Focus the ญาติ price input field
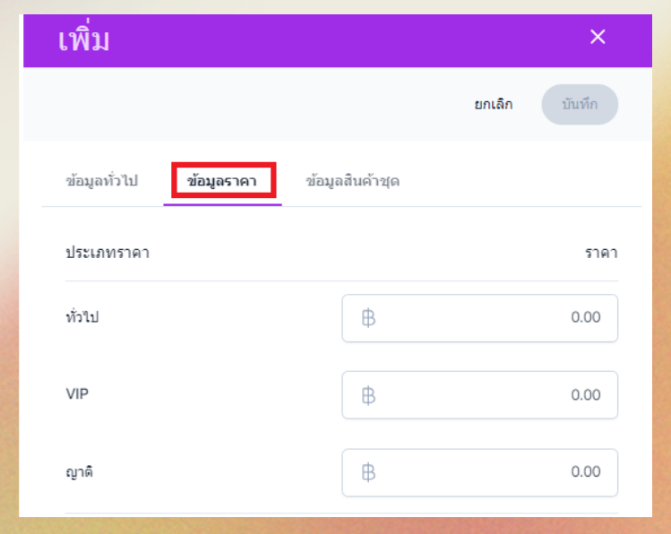This screenshot has height=534, width=671. (x=479, y=472)
